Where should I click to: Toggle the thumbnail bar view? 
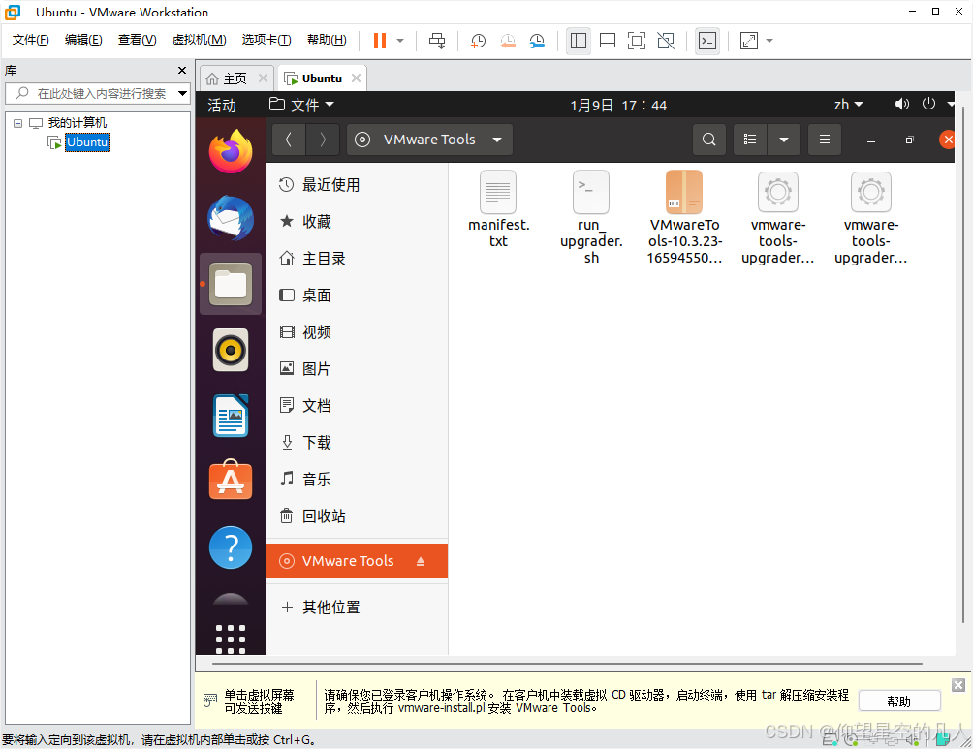[x=608, y=41]
